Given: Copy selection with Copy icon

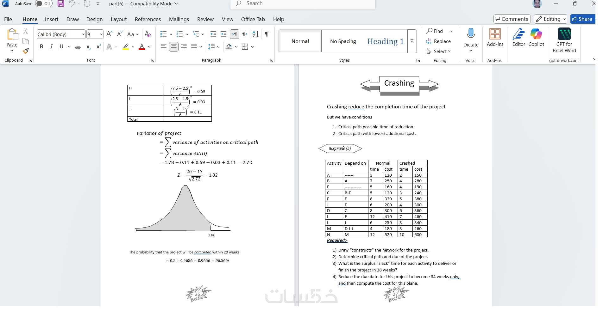Looking at the screenshot, I should (x=26, y=41).
